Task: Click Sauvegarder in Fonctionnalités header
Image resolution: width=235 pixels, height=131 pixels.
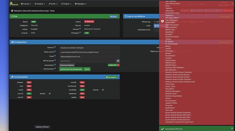Action: click(x=111, y=77)
